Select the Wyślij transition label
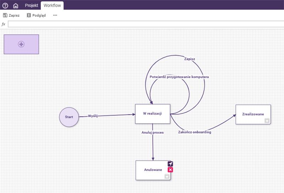 (x=93, y=116)
